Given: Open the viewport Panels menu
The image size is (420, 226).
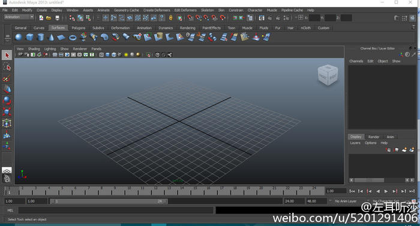Looking at the screenshot, I should point(97,49).
